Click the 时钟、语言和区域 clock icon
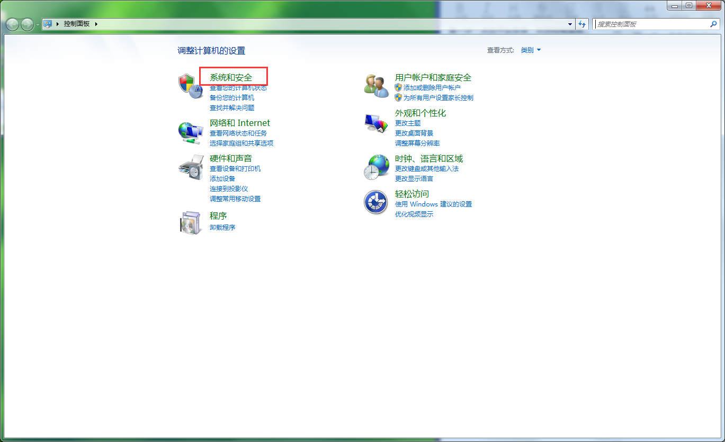Screen dimensions: 725x442 click(x=376, y=167)
